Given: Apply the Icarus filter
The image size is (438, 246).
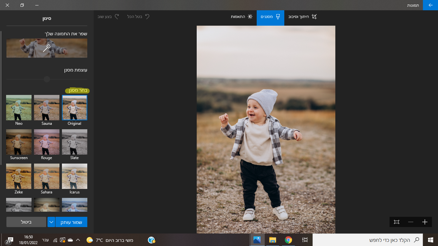Looking at the screenshot, I should (74, 176).
